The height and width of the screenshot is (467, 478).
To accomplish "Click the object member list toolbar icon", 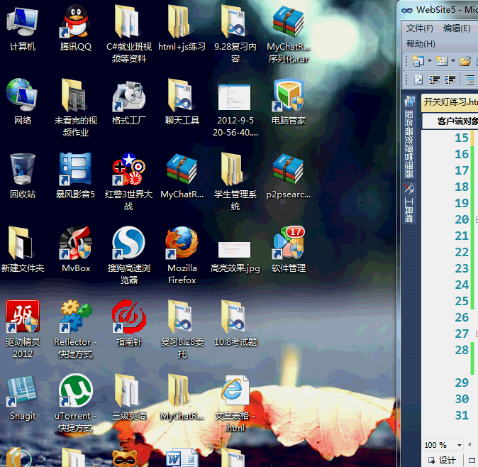I will pyautogui.click(x=418, y=80).
